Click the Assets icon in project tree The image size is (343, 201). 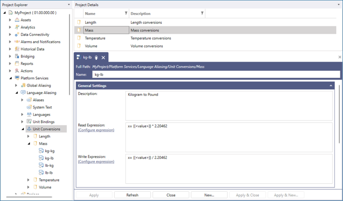[x=17, y=20]
